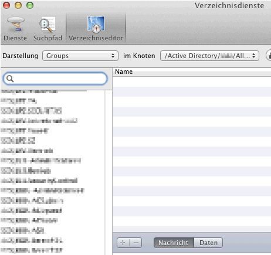
Task: Open the Active Directory node dropdown
Action: click(x=209, y=56)
